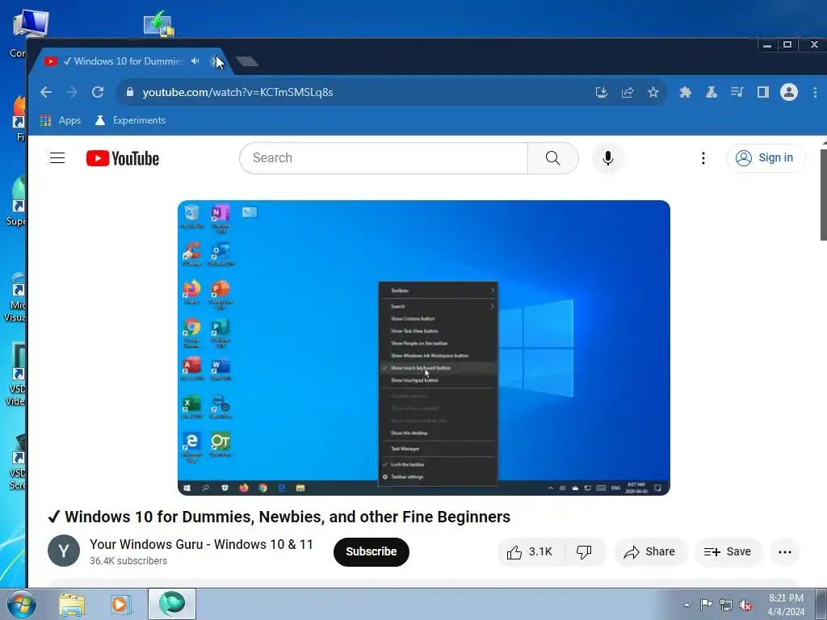Open the media controls toolbar icon
This screenshot has height=620, width=827.
point(737,92)
